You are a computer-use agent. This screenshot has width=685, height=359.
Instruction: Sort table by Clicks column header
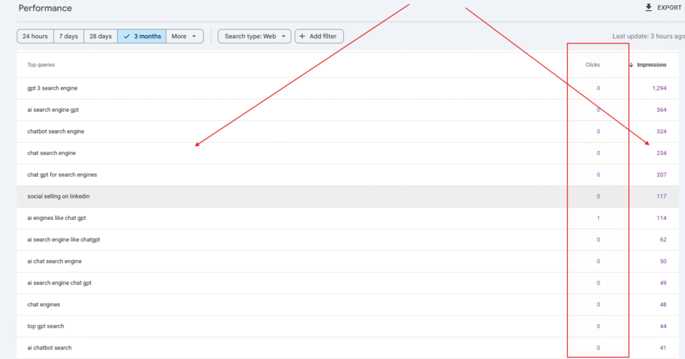[x=592, y=65]
